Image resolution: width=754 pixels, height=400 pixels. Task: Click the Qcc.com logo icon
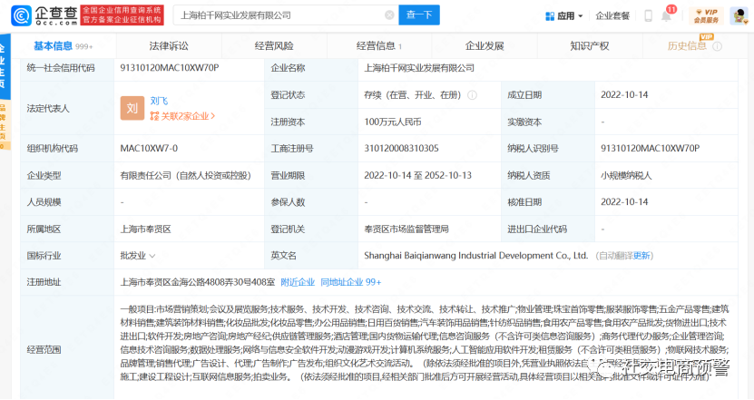point(21,15)
